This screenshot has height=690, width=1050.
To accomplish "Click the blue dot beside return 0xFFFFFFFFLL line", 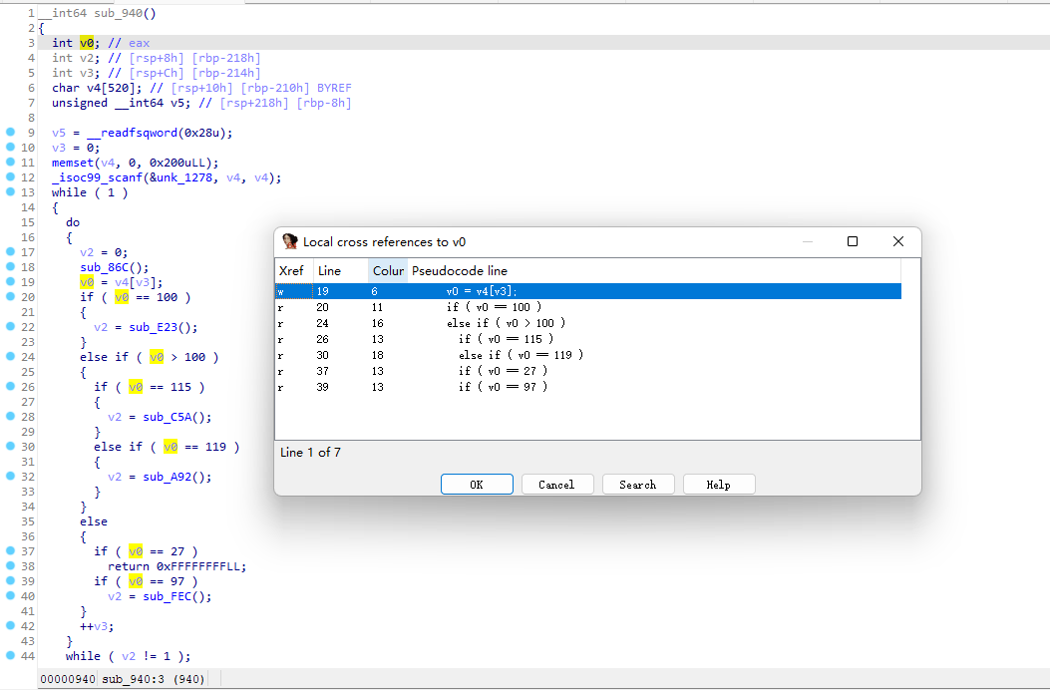I will coord(8,566).
